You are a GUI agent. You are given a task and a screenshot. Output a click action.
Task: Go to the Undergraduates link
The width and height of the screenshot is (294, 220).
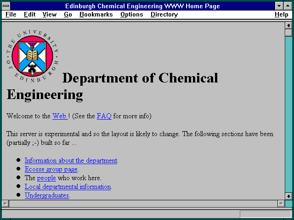click(x=47, y=195)
